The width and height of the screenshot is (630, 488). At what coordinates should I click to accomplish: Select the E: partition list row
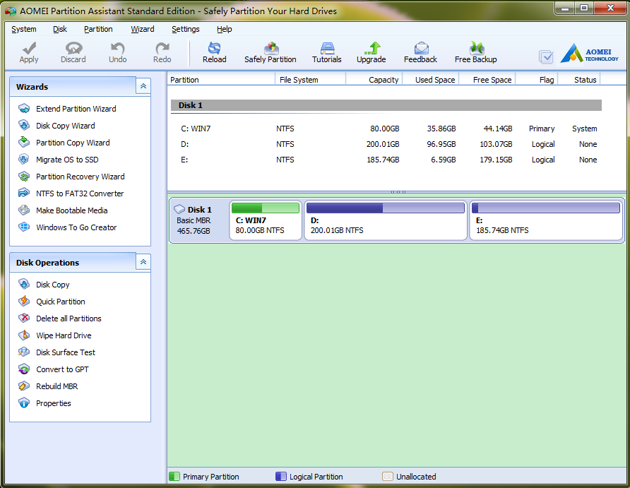tap(386, 160)
